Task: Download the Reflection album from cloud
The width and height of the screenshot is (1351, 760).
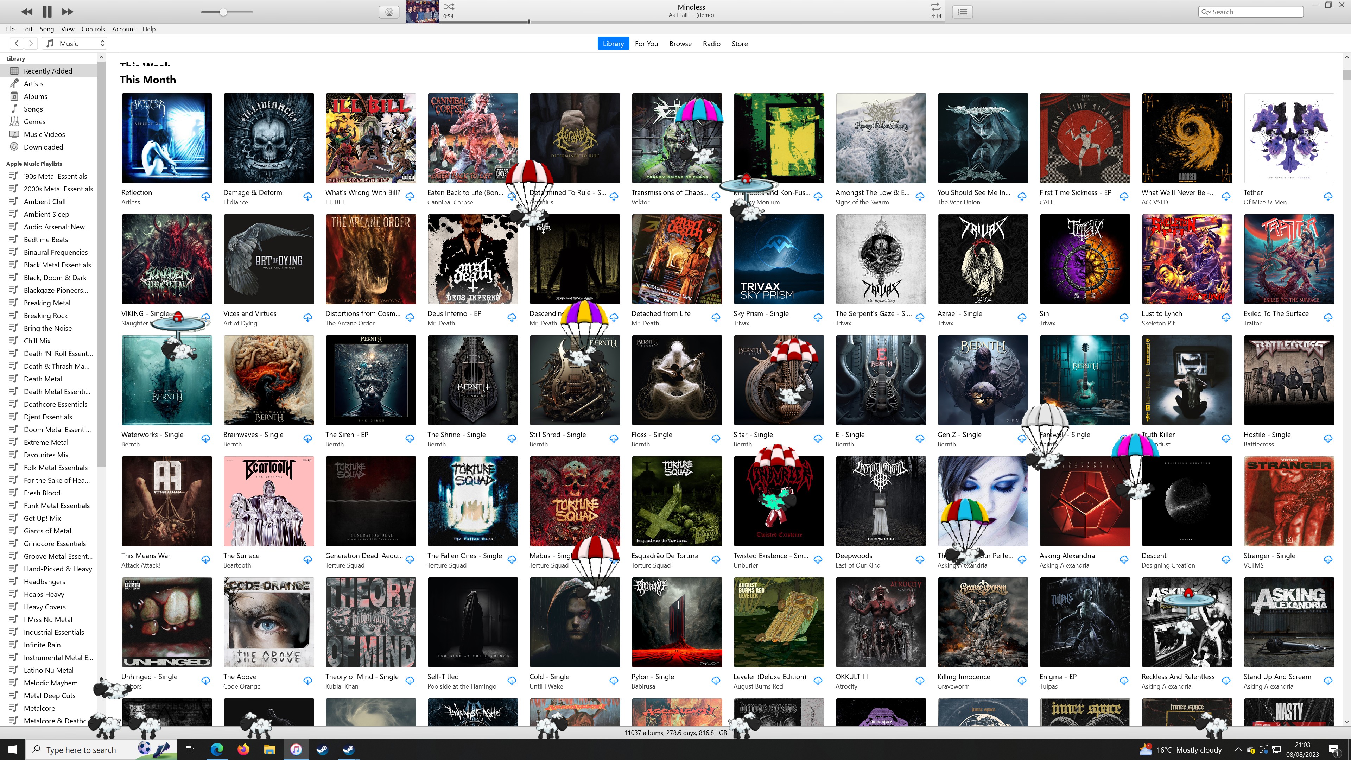Action: (x=205, y=197)
